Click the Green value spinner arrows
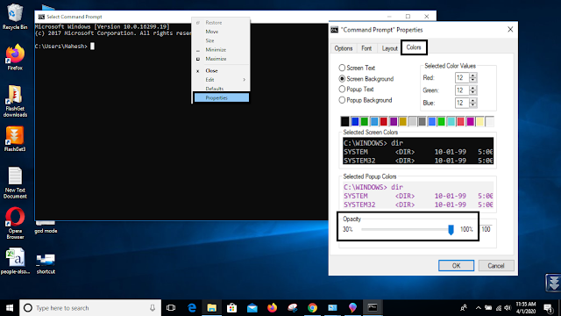 click(473, 90)
